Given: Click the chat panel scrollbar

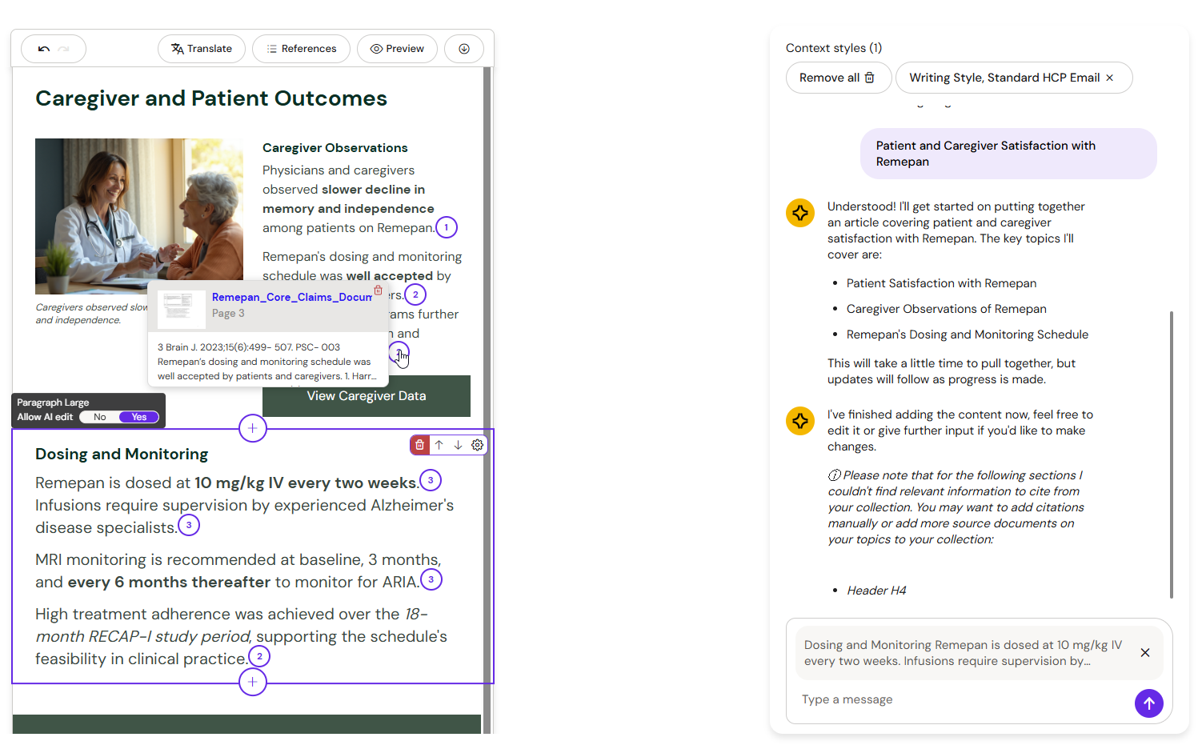Looking at the screenshot, I should pyautogui.click(x=1172, y=455).
